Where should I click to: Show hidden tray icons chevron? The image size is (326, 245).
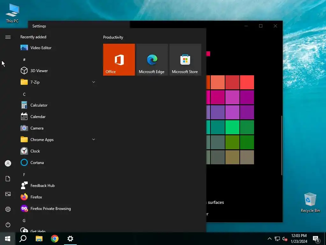tap(269, 239)
